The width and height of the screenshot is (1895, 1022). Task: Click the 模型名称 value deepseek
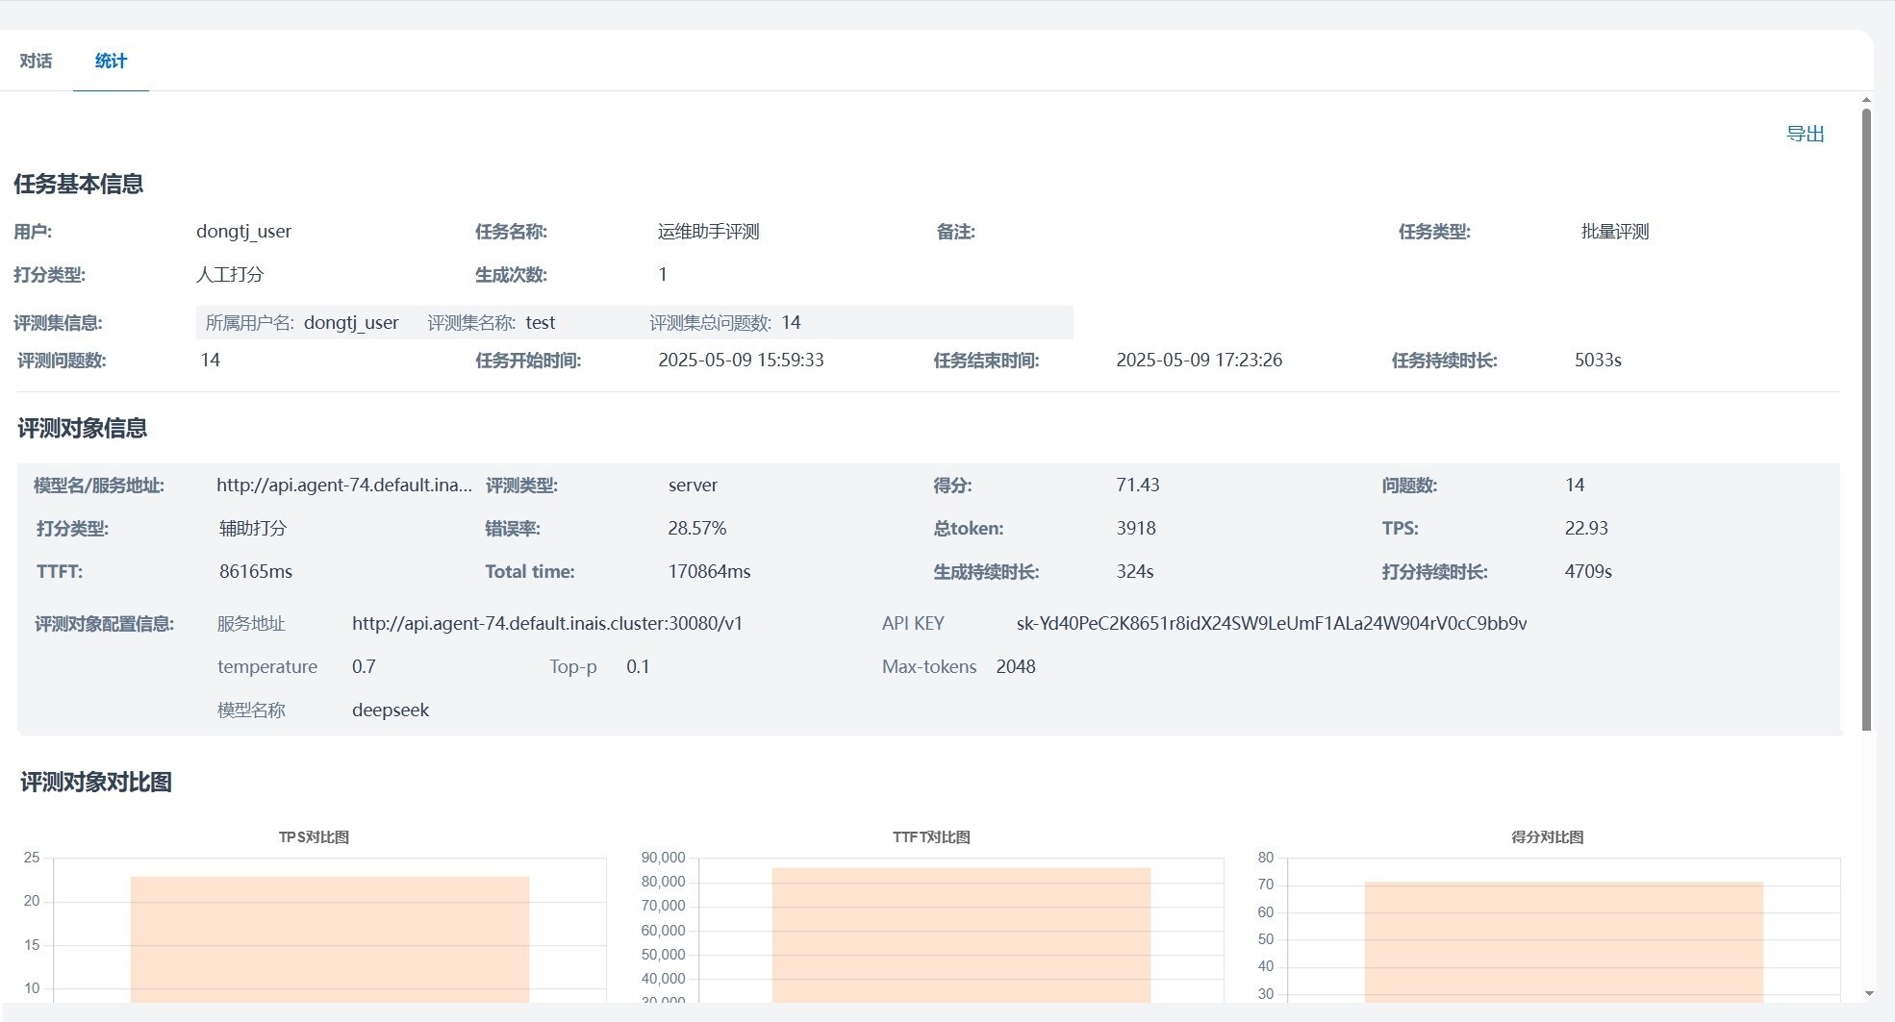pyautogui.click(x=390, y=710)
